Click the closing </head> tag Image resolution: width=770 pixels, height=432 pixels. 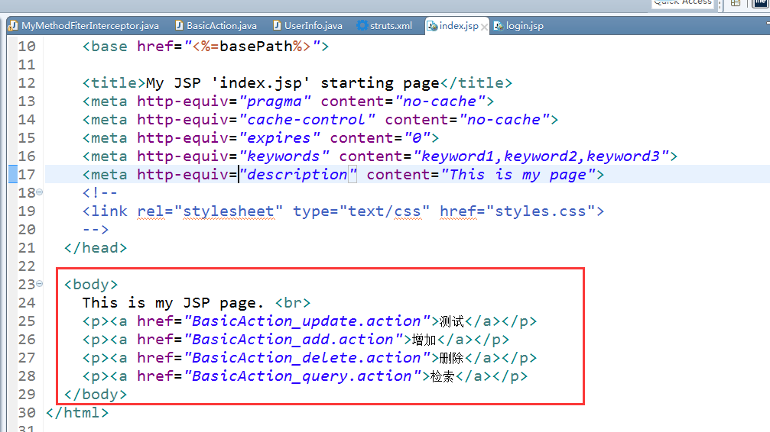[96, 248]
